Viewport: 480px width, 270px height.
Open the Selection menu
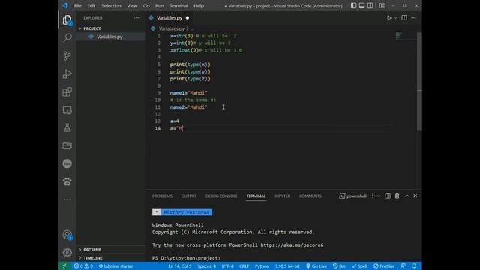(x=111, y=6)
